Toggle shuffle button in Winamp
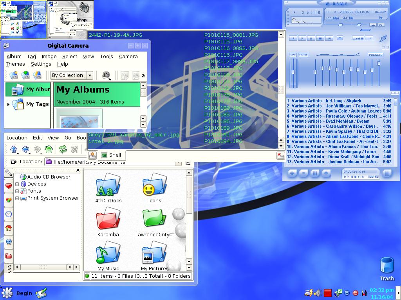 pos(358,38)
